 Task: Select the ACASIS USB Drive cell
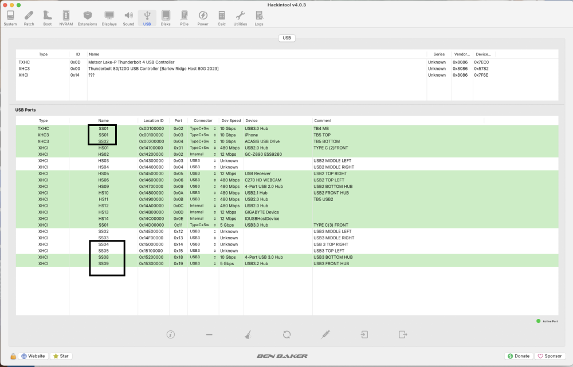tap(262, 141)
